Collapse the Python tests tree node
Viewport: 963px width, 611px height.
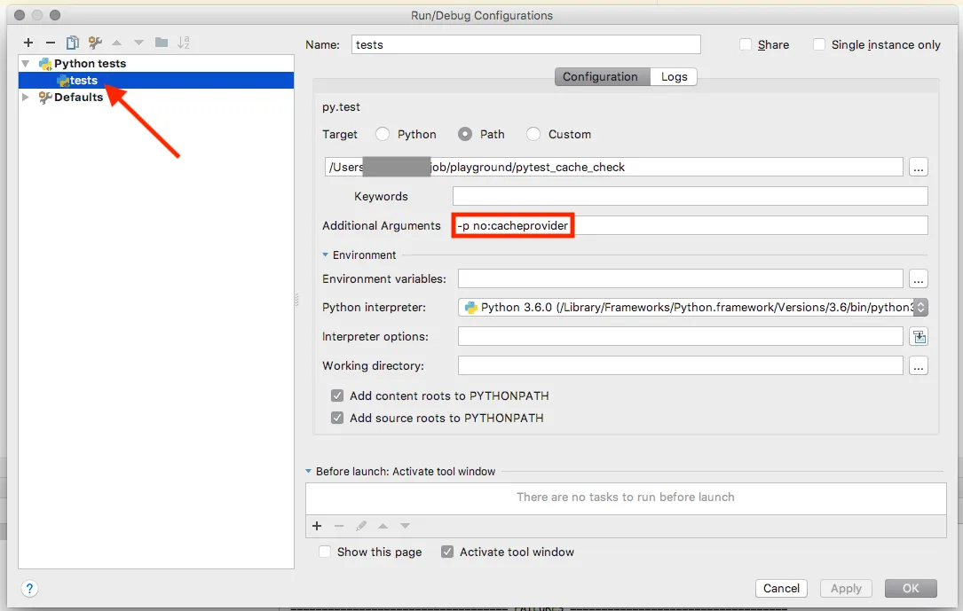coord(26,63)
